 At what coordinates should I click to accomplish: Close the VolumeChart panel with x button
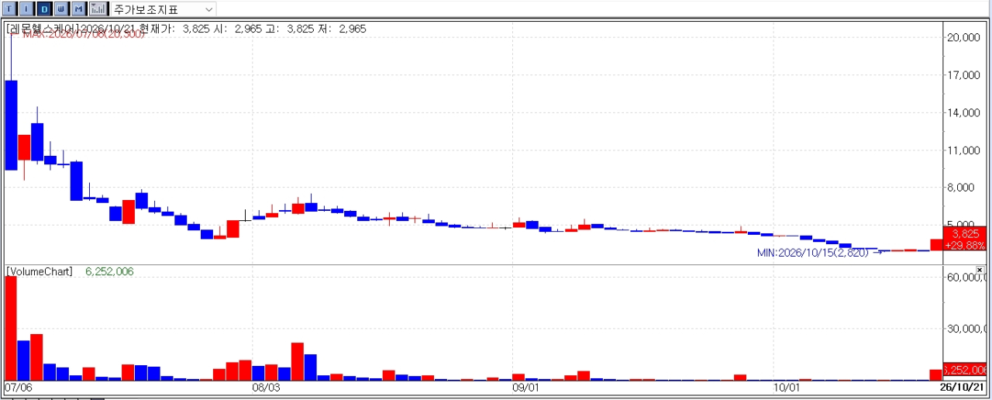(x=980, y=270)
